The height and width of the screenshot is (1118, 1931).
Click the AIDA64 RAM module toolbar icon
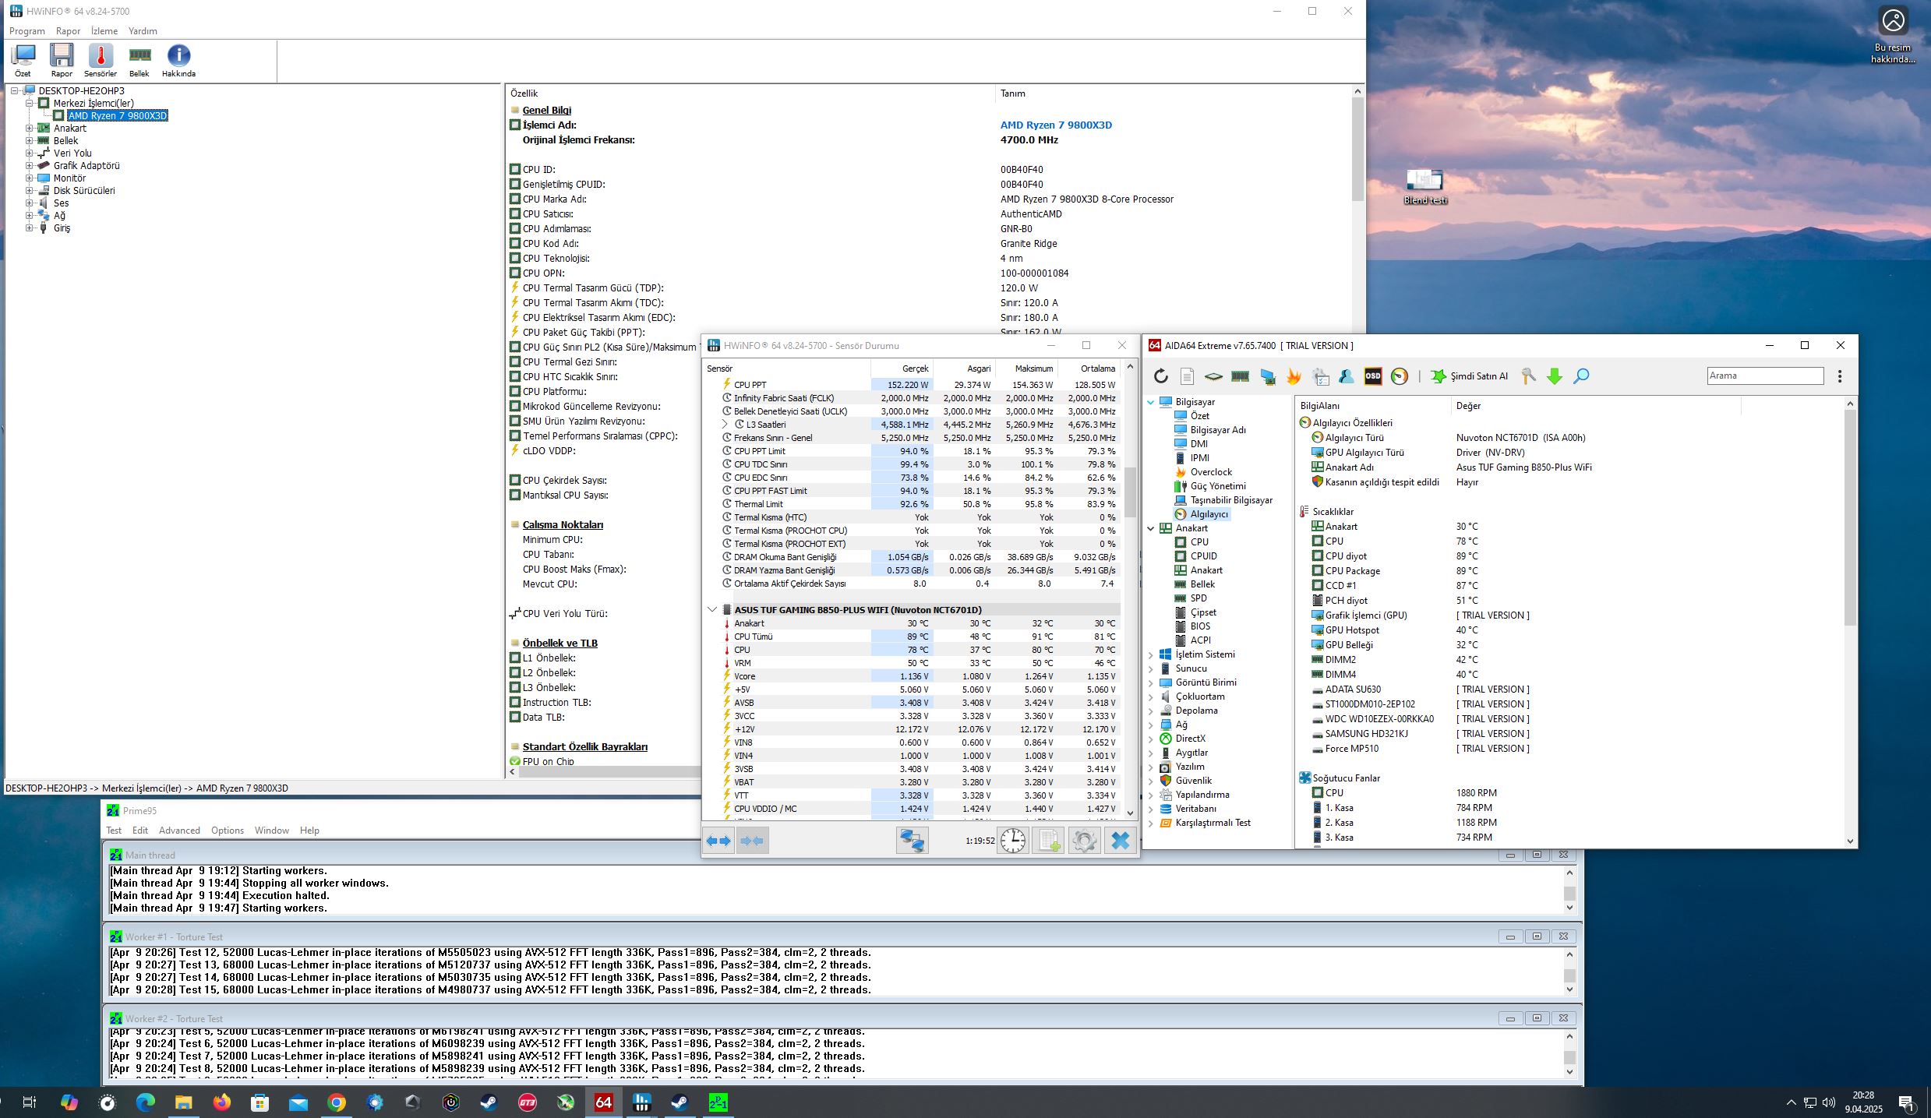[x=1240, y=376]
